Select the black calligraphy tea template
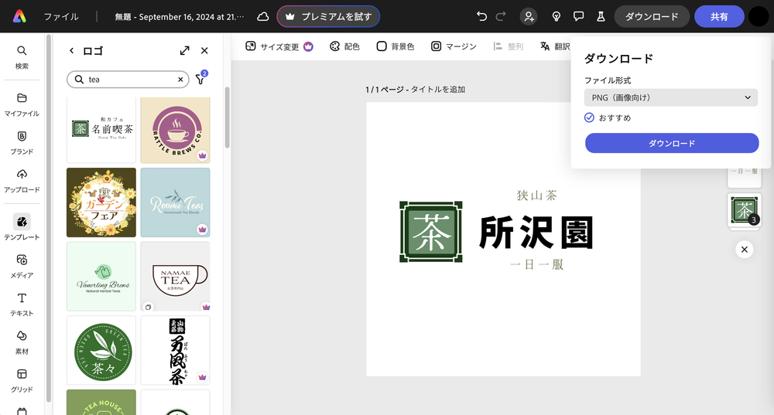This screenshot has height=415, width=774. point(175,350)
